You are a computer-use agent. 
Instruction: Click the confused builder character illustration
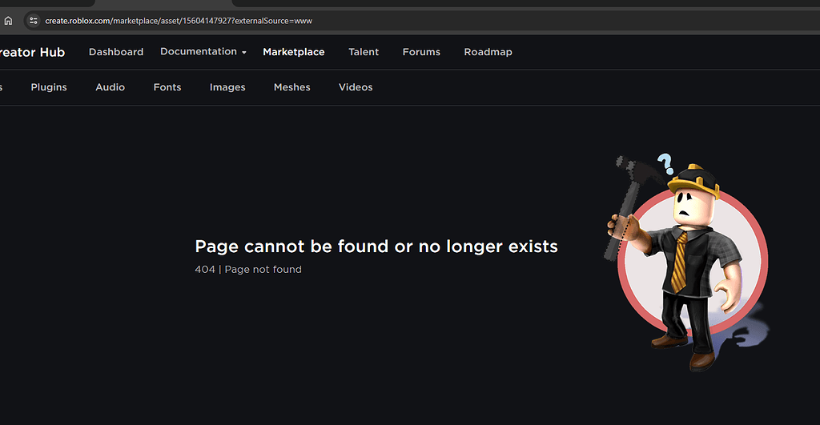pos(687,263)
